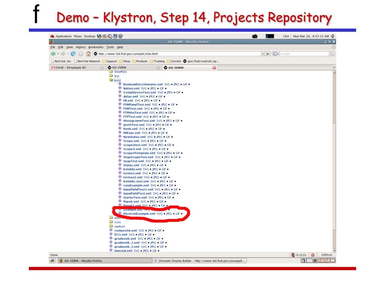Click the Forward arrow button
Viewport: 385px width, 289px height.
click(63, 53)
